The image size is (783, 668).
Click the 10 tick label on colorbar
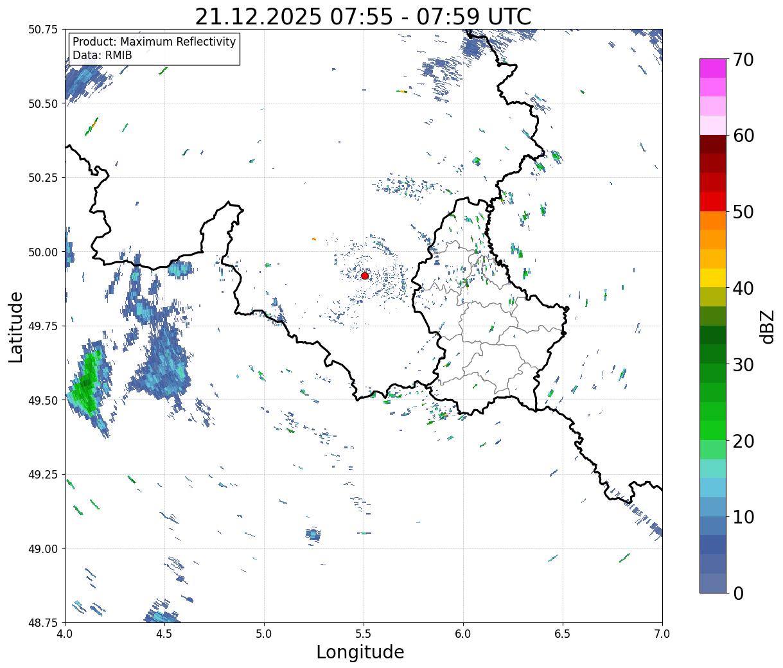point(743,517)
